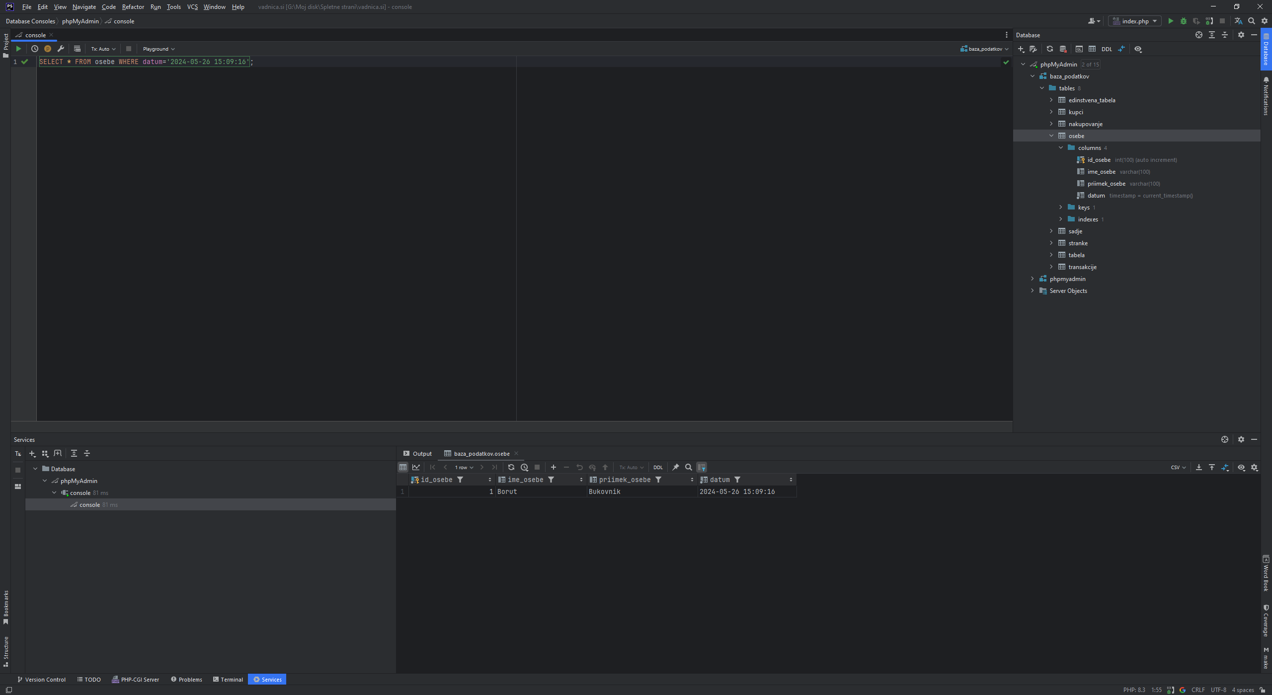Select the transakcije table in the tree
Image resolution: width=1272 pixels, height=695 pixels.
[x=1082, y=267]
